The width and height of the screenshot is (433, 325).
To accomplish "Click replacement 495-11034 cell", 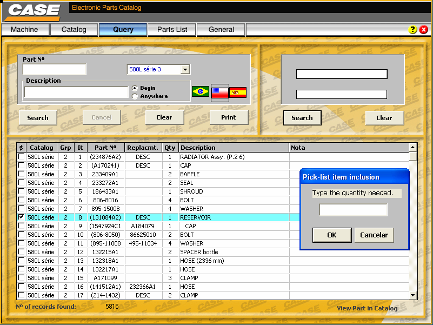I will tap(143, 243).
